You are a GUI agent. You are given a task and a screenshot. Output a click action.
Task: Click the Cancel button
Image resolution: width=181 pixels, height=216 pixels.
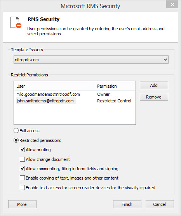(x=160, y=204)
